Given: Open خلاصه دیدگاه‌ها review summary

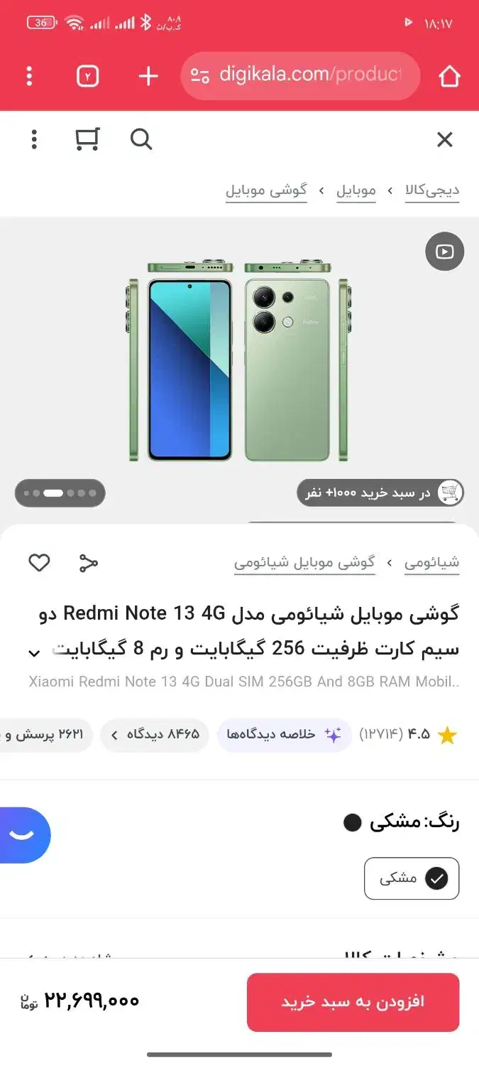Looking at the screenshot, I should tap(284, 735).
